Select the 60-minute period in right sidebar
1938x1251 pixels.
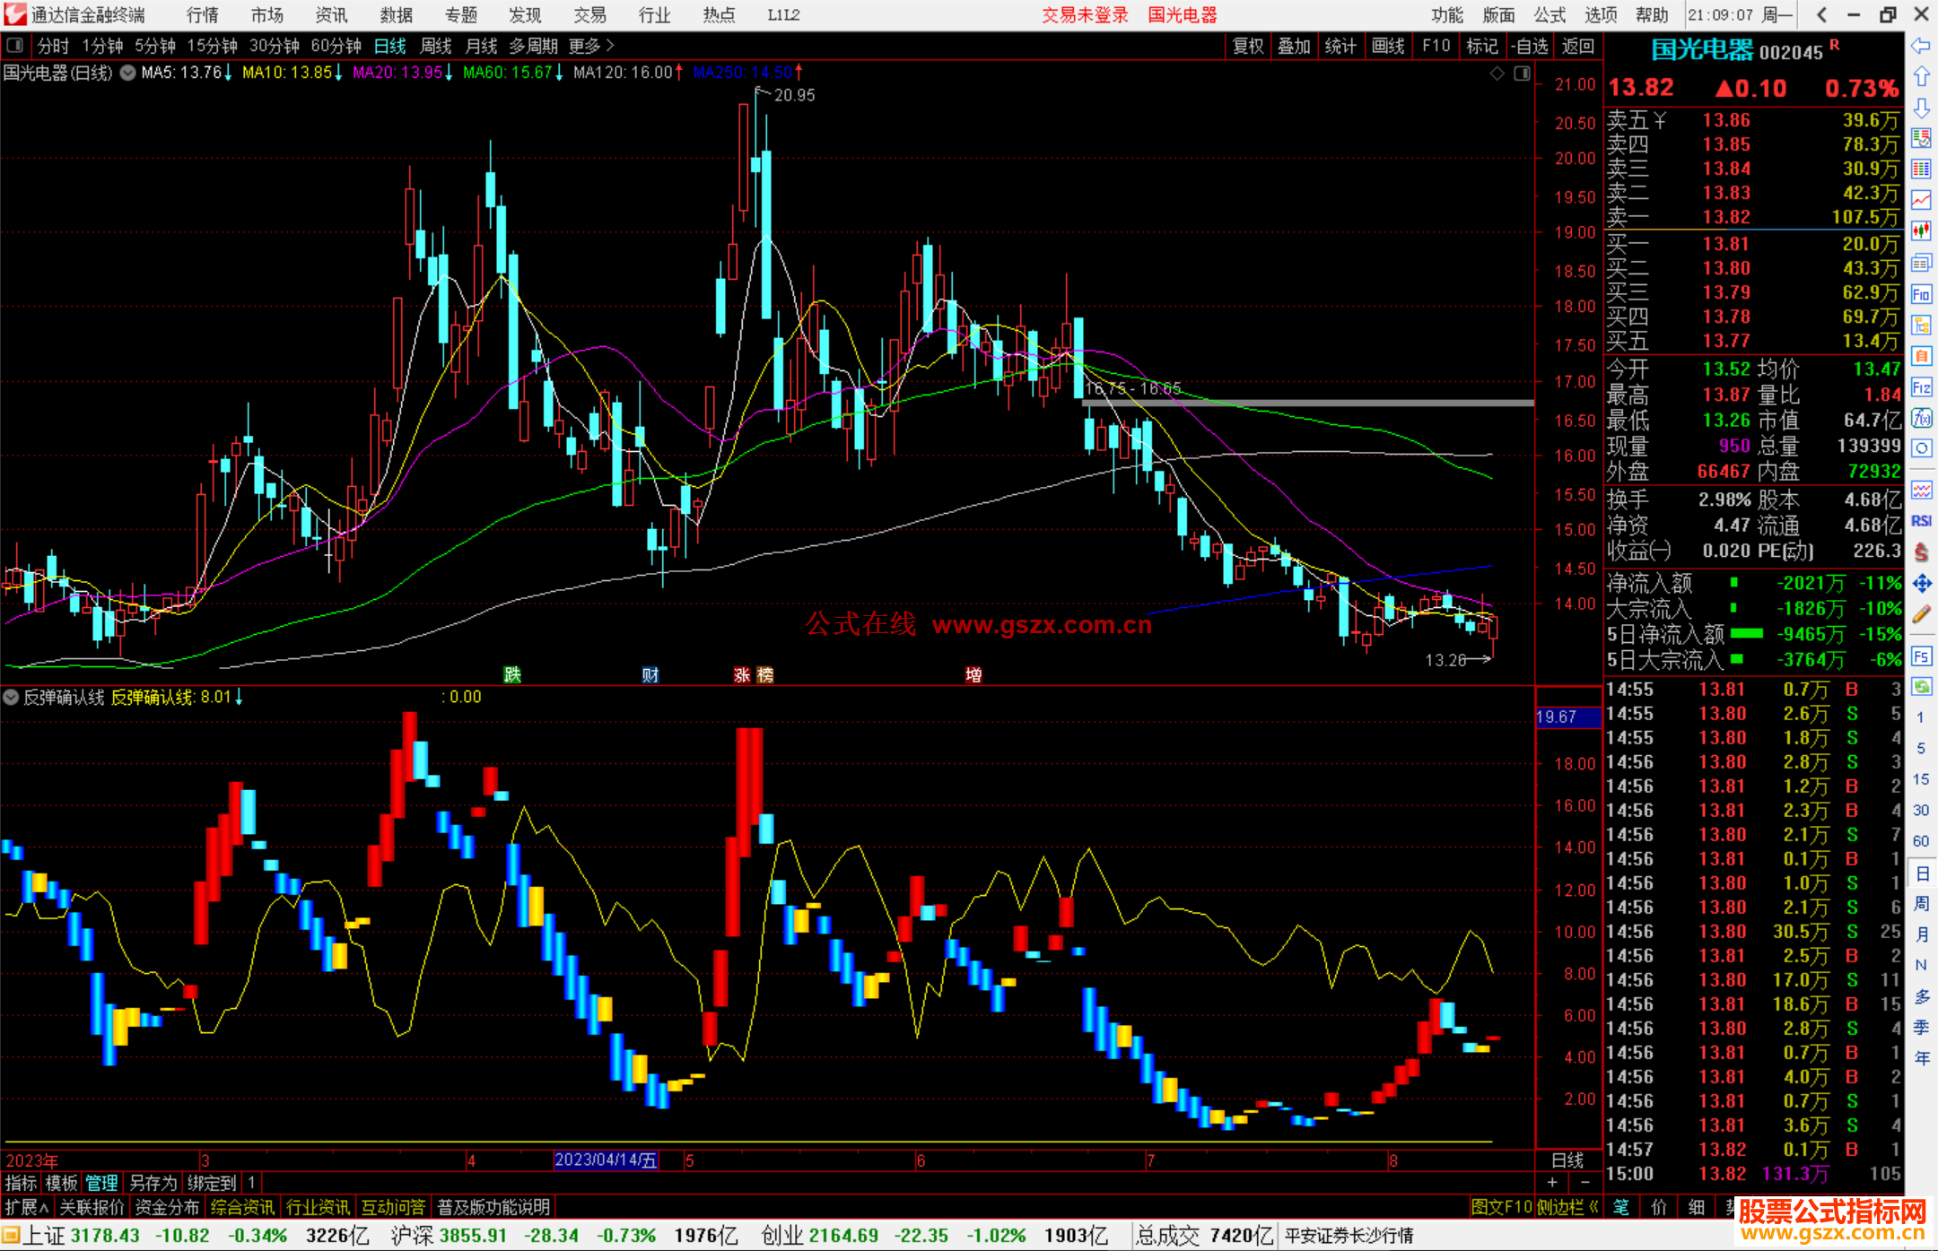click(x=1921, y=841)
